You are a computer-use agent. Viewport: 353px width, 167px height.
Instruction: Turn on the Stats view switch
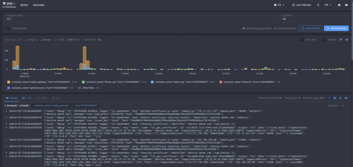click(x=301, y=40)
